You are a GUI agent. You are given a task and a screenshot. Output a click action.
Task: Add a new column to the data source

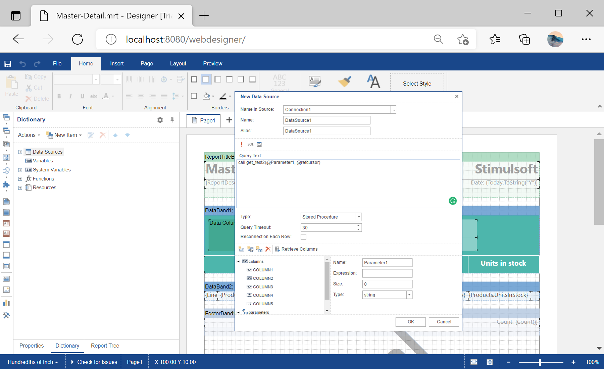coord(242,249)
